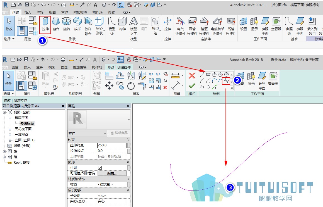The height and width of the screenshot is (207, 323).
Task: Select the straight line draw tool
Action: [x=202, y=75]
